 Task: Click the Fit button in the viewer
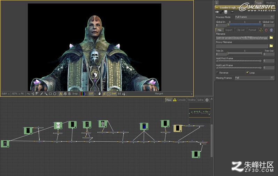click(x=22, y=94)
